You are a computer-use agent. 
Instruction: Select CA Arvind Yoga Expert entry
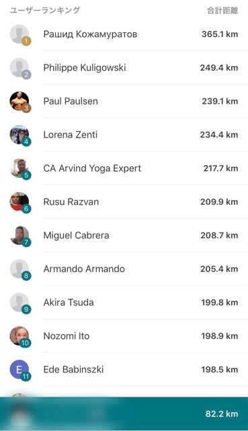point(124,168)
